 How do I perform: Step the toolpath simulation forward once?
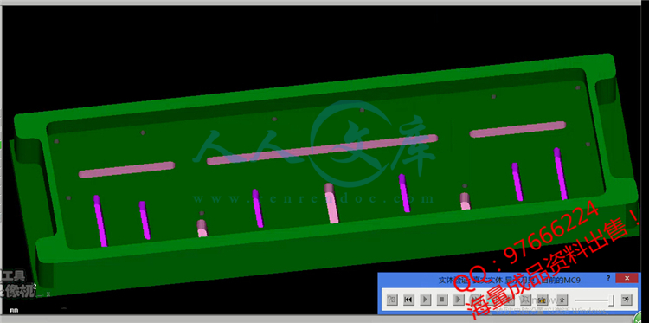point(458,300)
